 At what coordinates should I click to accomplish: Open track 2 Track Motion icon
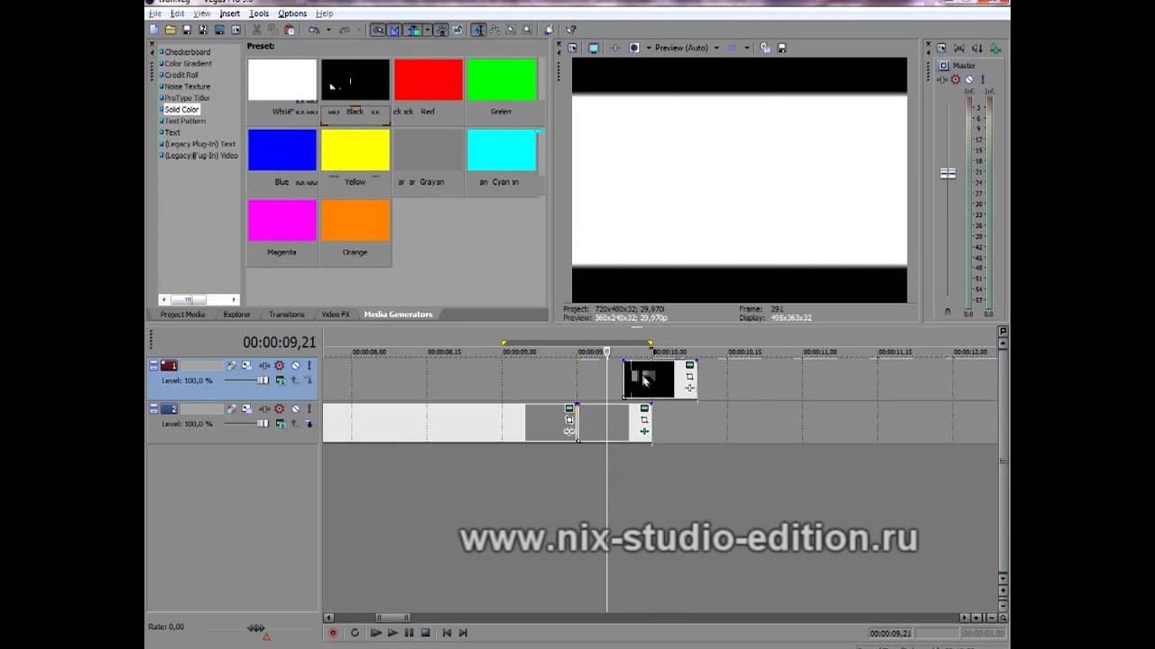point(246,409)
